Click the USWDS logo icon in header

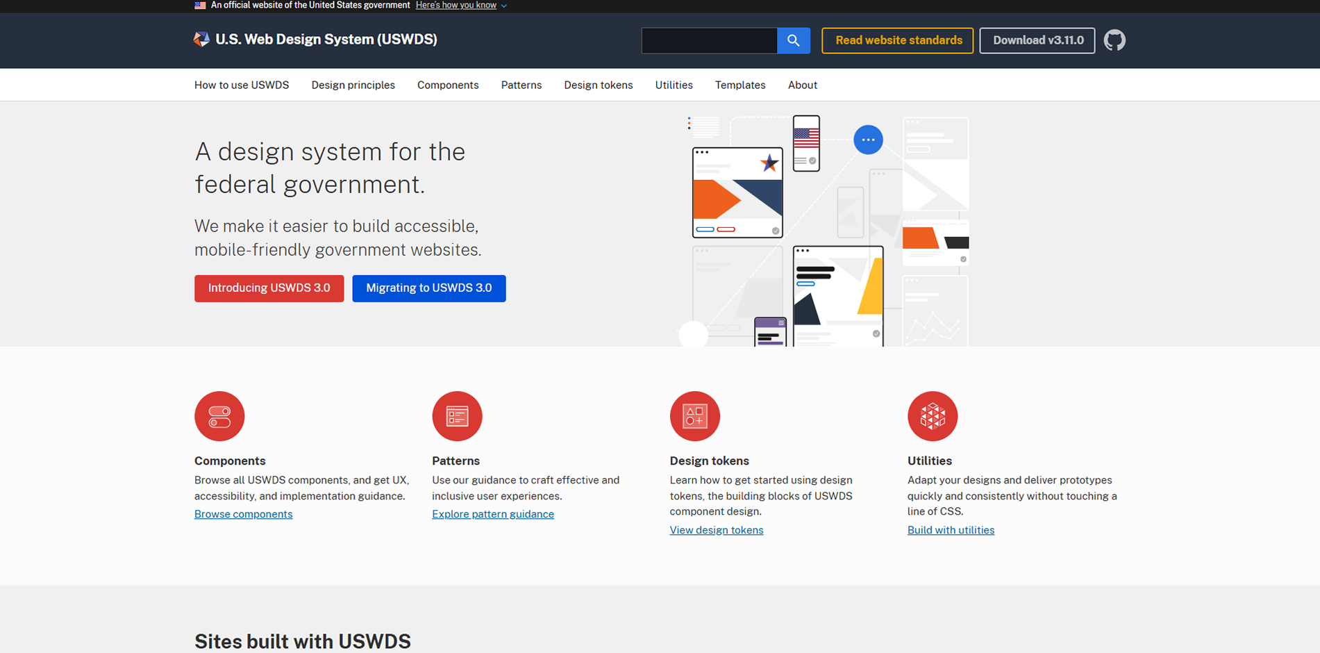pyautogui.click(x=201, y=40)
